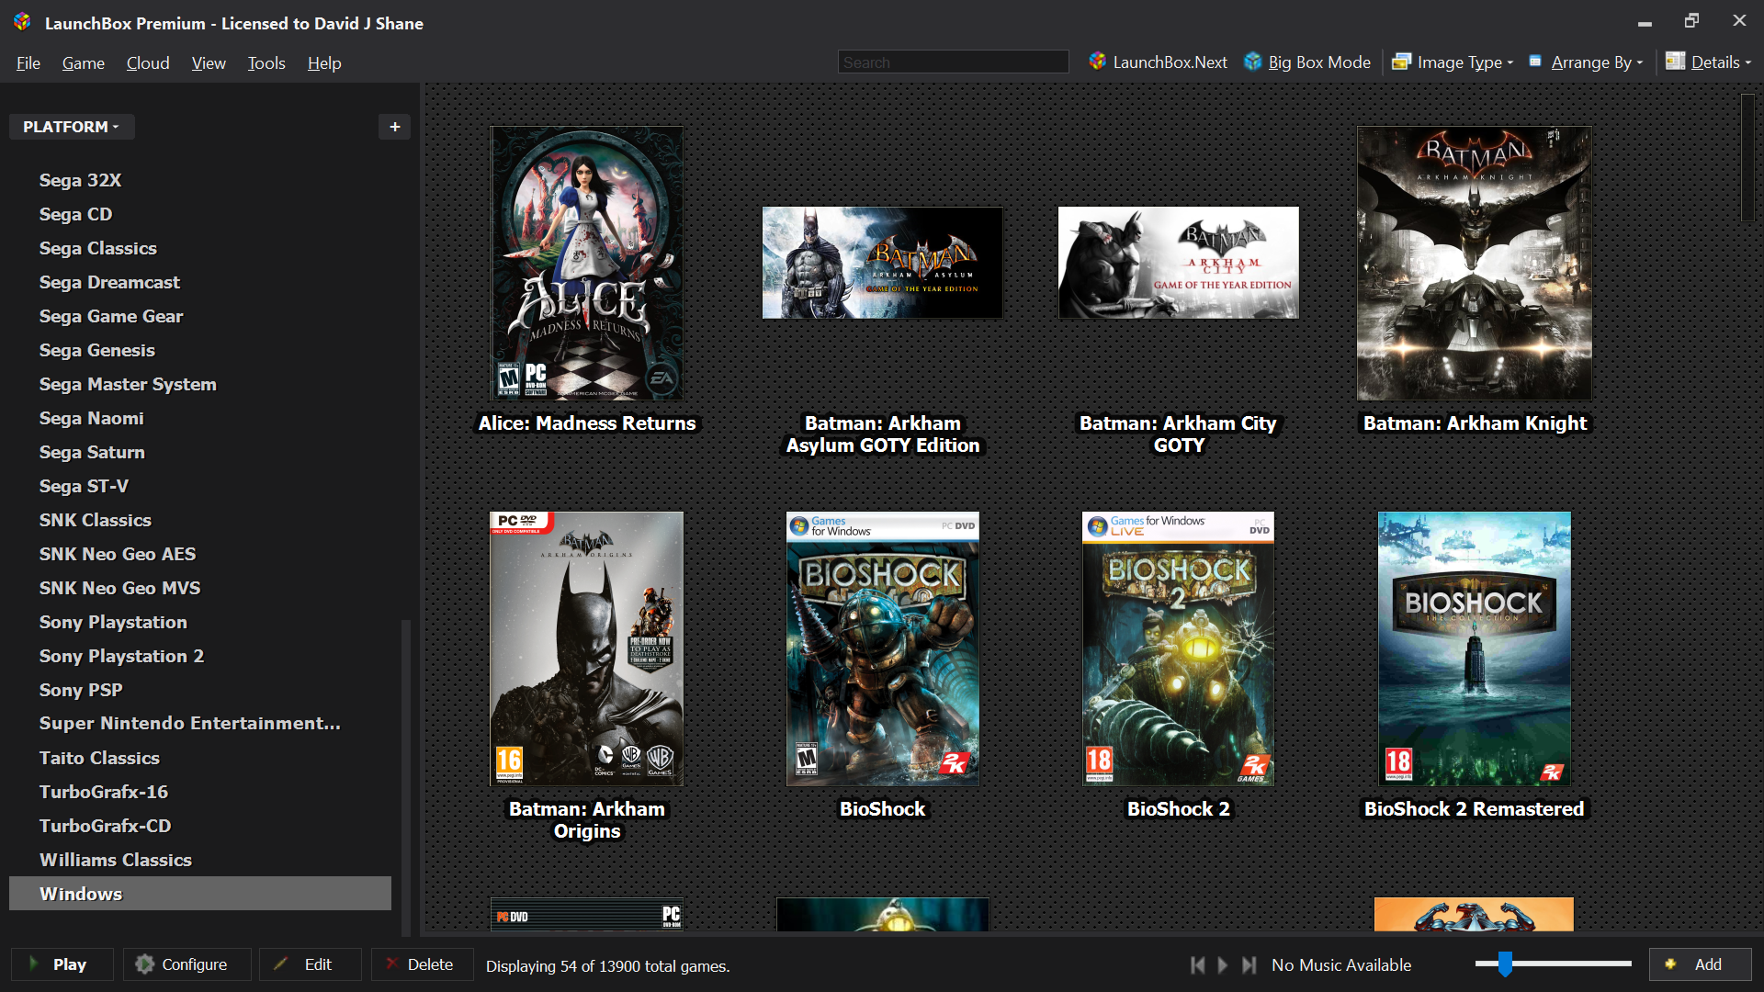Click the Arrange By icon
1764x992 pixels.
click(x=1534, y=62)
